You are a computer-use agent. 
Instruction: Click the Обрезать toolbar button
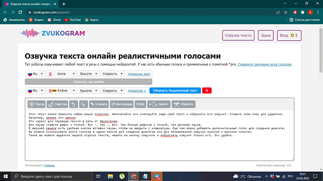pyautogui.click(x=183, y=104)
